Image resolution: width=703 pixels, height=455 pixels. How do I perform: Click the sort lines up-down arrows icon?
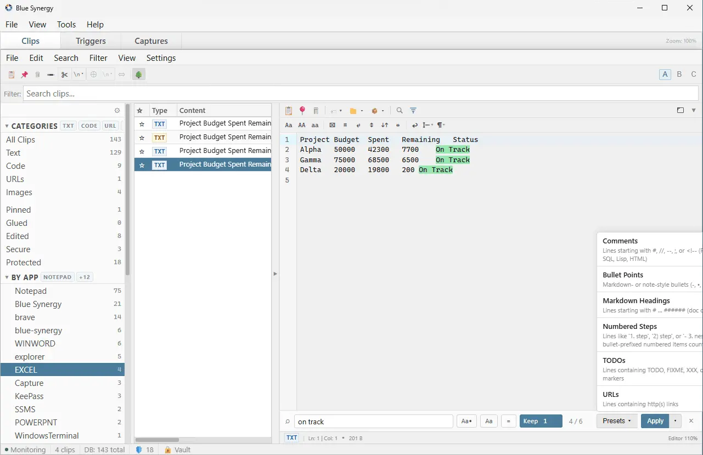tap(385, 125)
